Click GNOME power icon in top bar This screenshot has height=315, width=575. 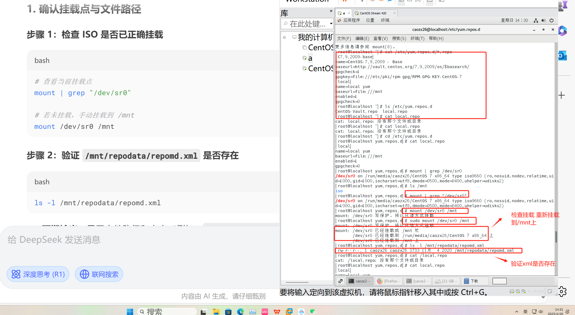pos(552,20)
